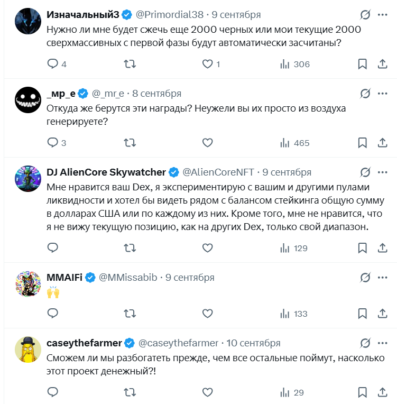The width and height of the screenshot is (397, 404).
Task: Retweet the _mp_e post
Action: [130, 143]
